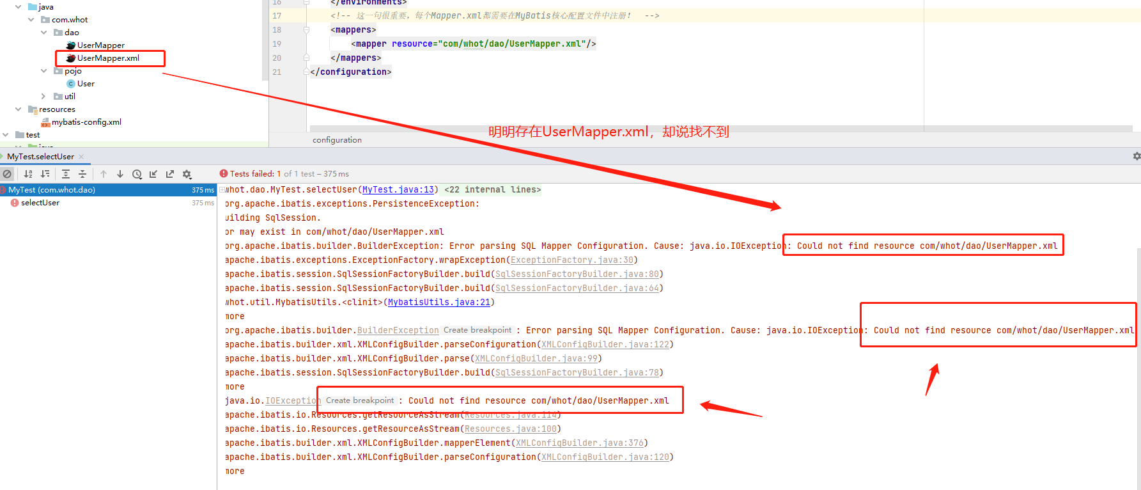The width and height of the screenshot is (1141, 490).
Task: Click the Tests failed status text
Action: click(x=256, y=174)
